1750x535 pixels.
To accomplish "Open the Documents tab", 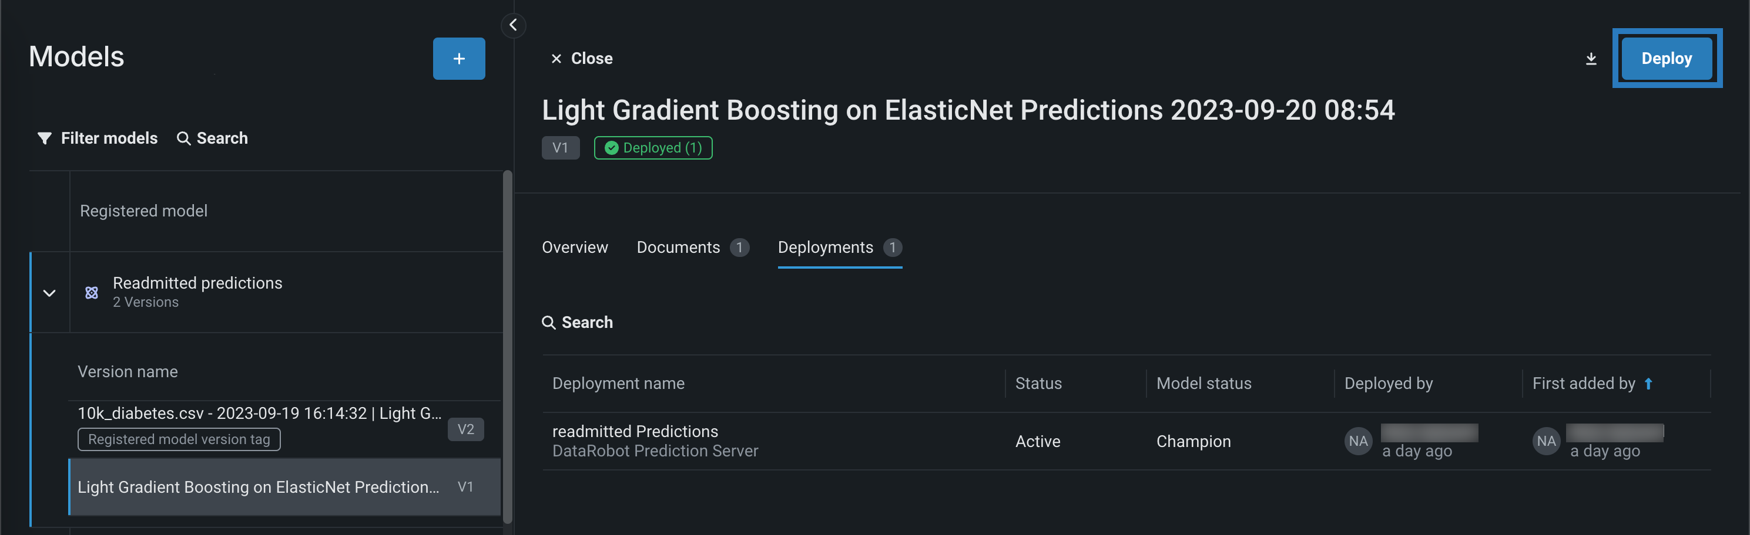I will point(678,248).
